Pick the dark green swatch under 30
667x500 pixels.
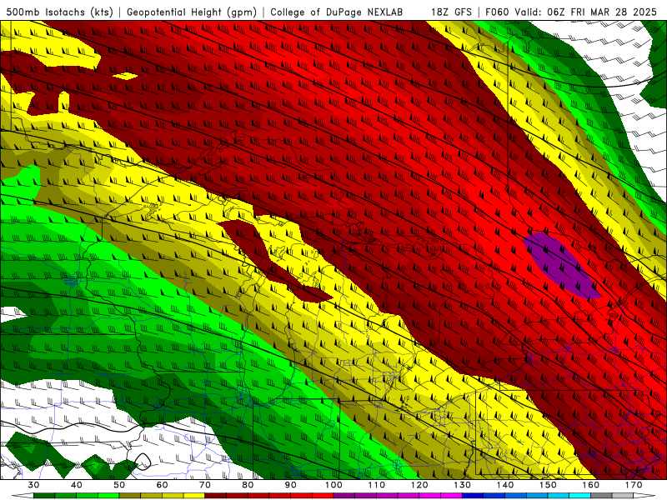click(44, 496)
